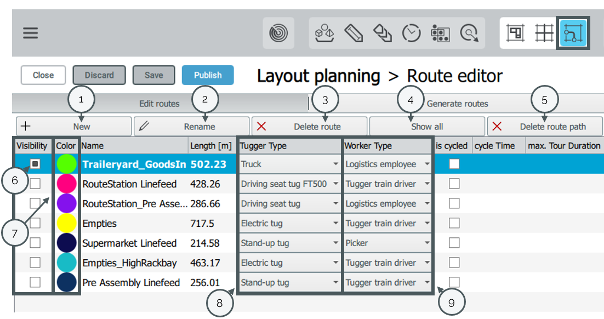Click the radar target icon
Image resolution: width=604 pixels, height=319 pixels.
tap(278, 33)
